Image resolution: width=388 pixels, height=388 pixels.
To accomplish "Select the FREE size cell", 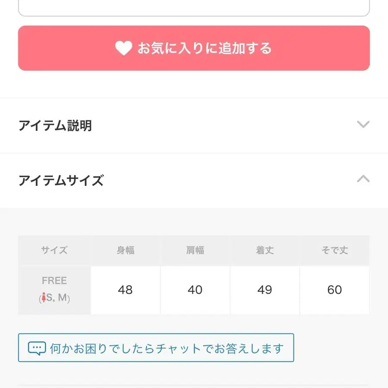I will tap(54, 289).
